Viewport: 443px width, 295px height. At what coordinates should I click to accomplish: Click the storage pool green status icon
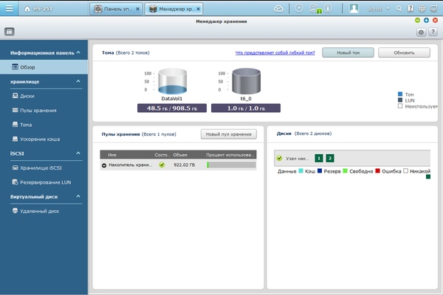pyautogui.click(x=162, y=165)
